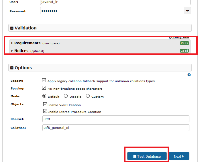Click the blue help question mark icon

click(189, 75)
